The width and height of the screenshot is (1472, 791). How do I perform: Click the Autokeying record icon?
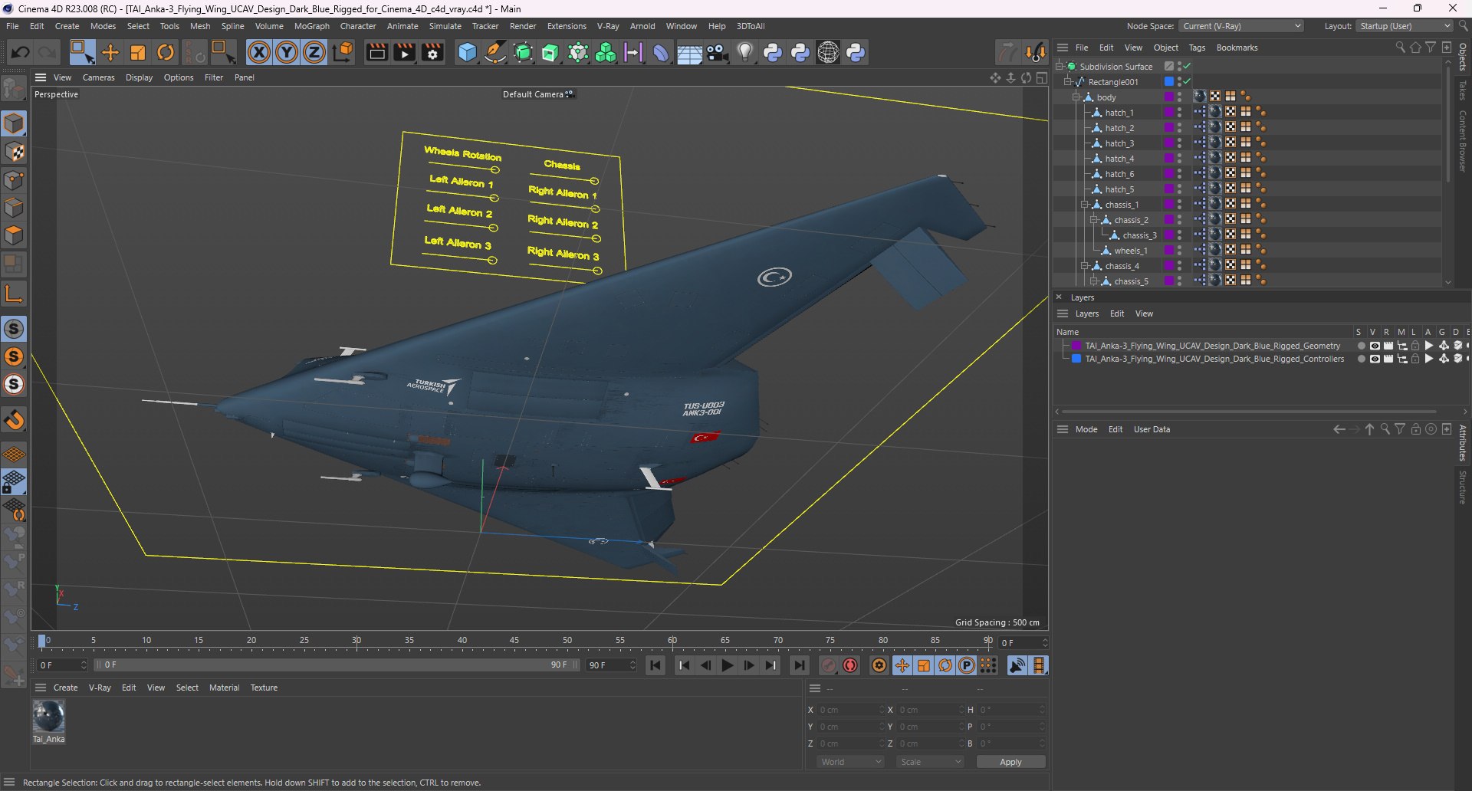coord(850,665)
